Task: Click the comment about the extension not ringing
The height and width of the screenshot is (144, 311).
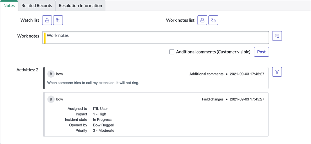Action: pyautogui.click(x=93, y=83)
